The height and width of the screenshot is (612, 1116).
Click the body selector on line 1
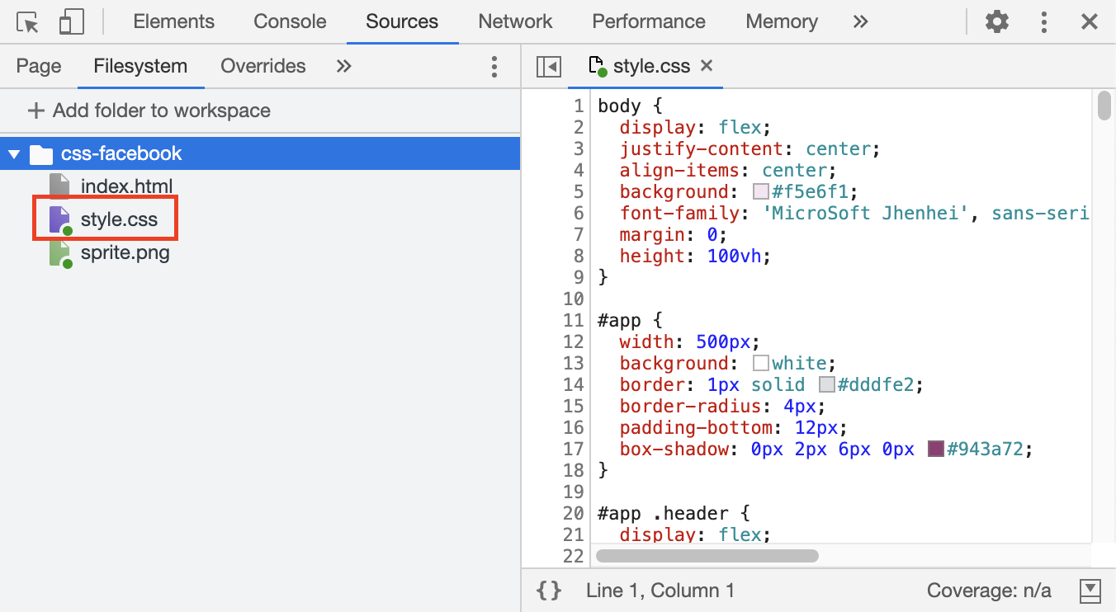click(x=619, y=106)
